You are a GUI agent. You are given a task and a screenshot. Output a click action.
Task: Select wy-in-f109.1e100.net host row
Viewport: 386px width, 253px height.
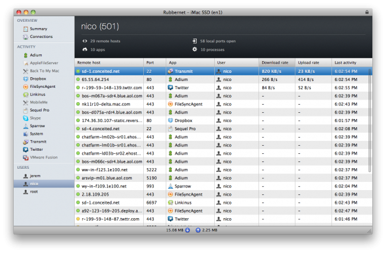(224, 186)
